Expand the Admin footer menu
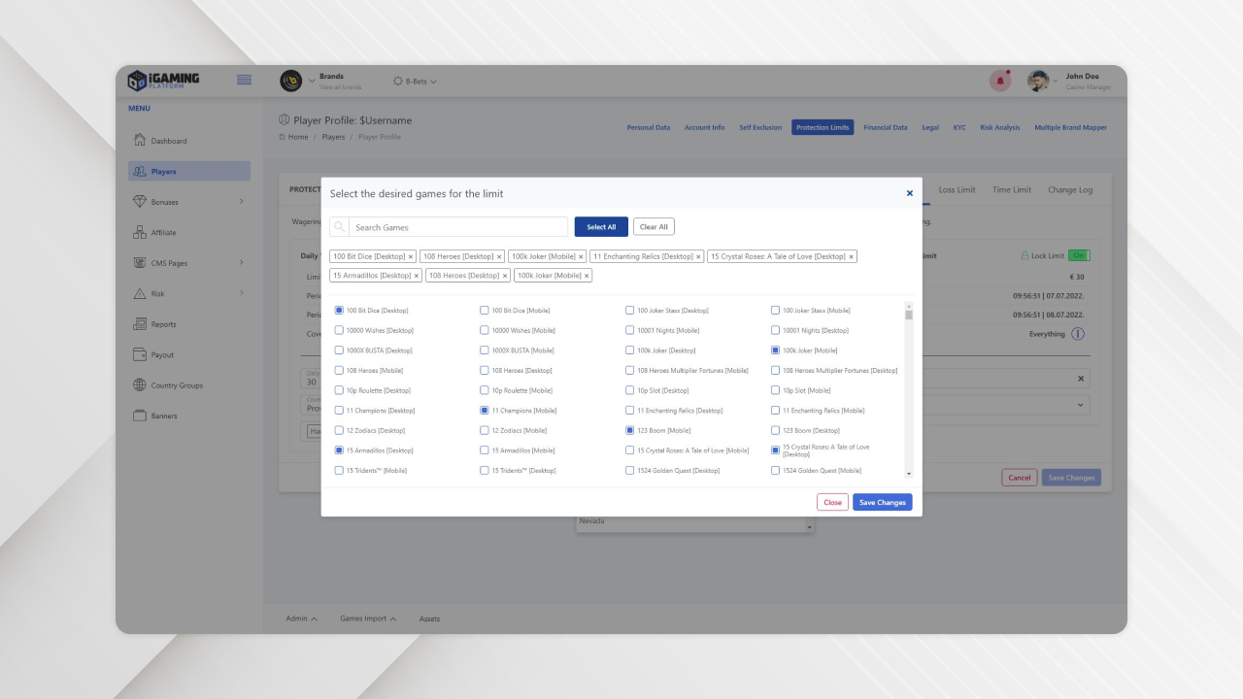 [301, 618]
